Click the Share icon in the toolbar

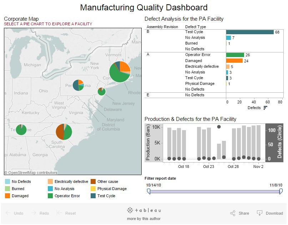click(x=233, y=213)
